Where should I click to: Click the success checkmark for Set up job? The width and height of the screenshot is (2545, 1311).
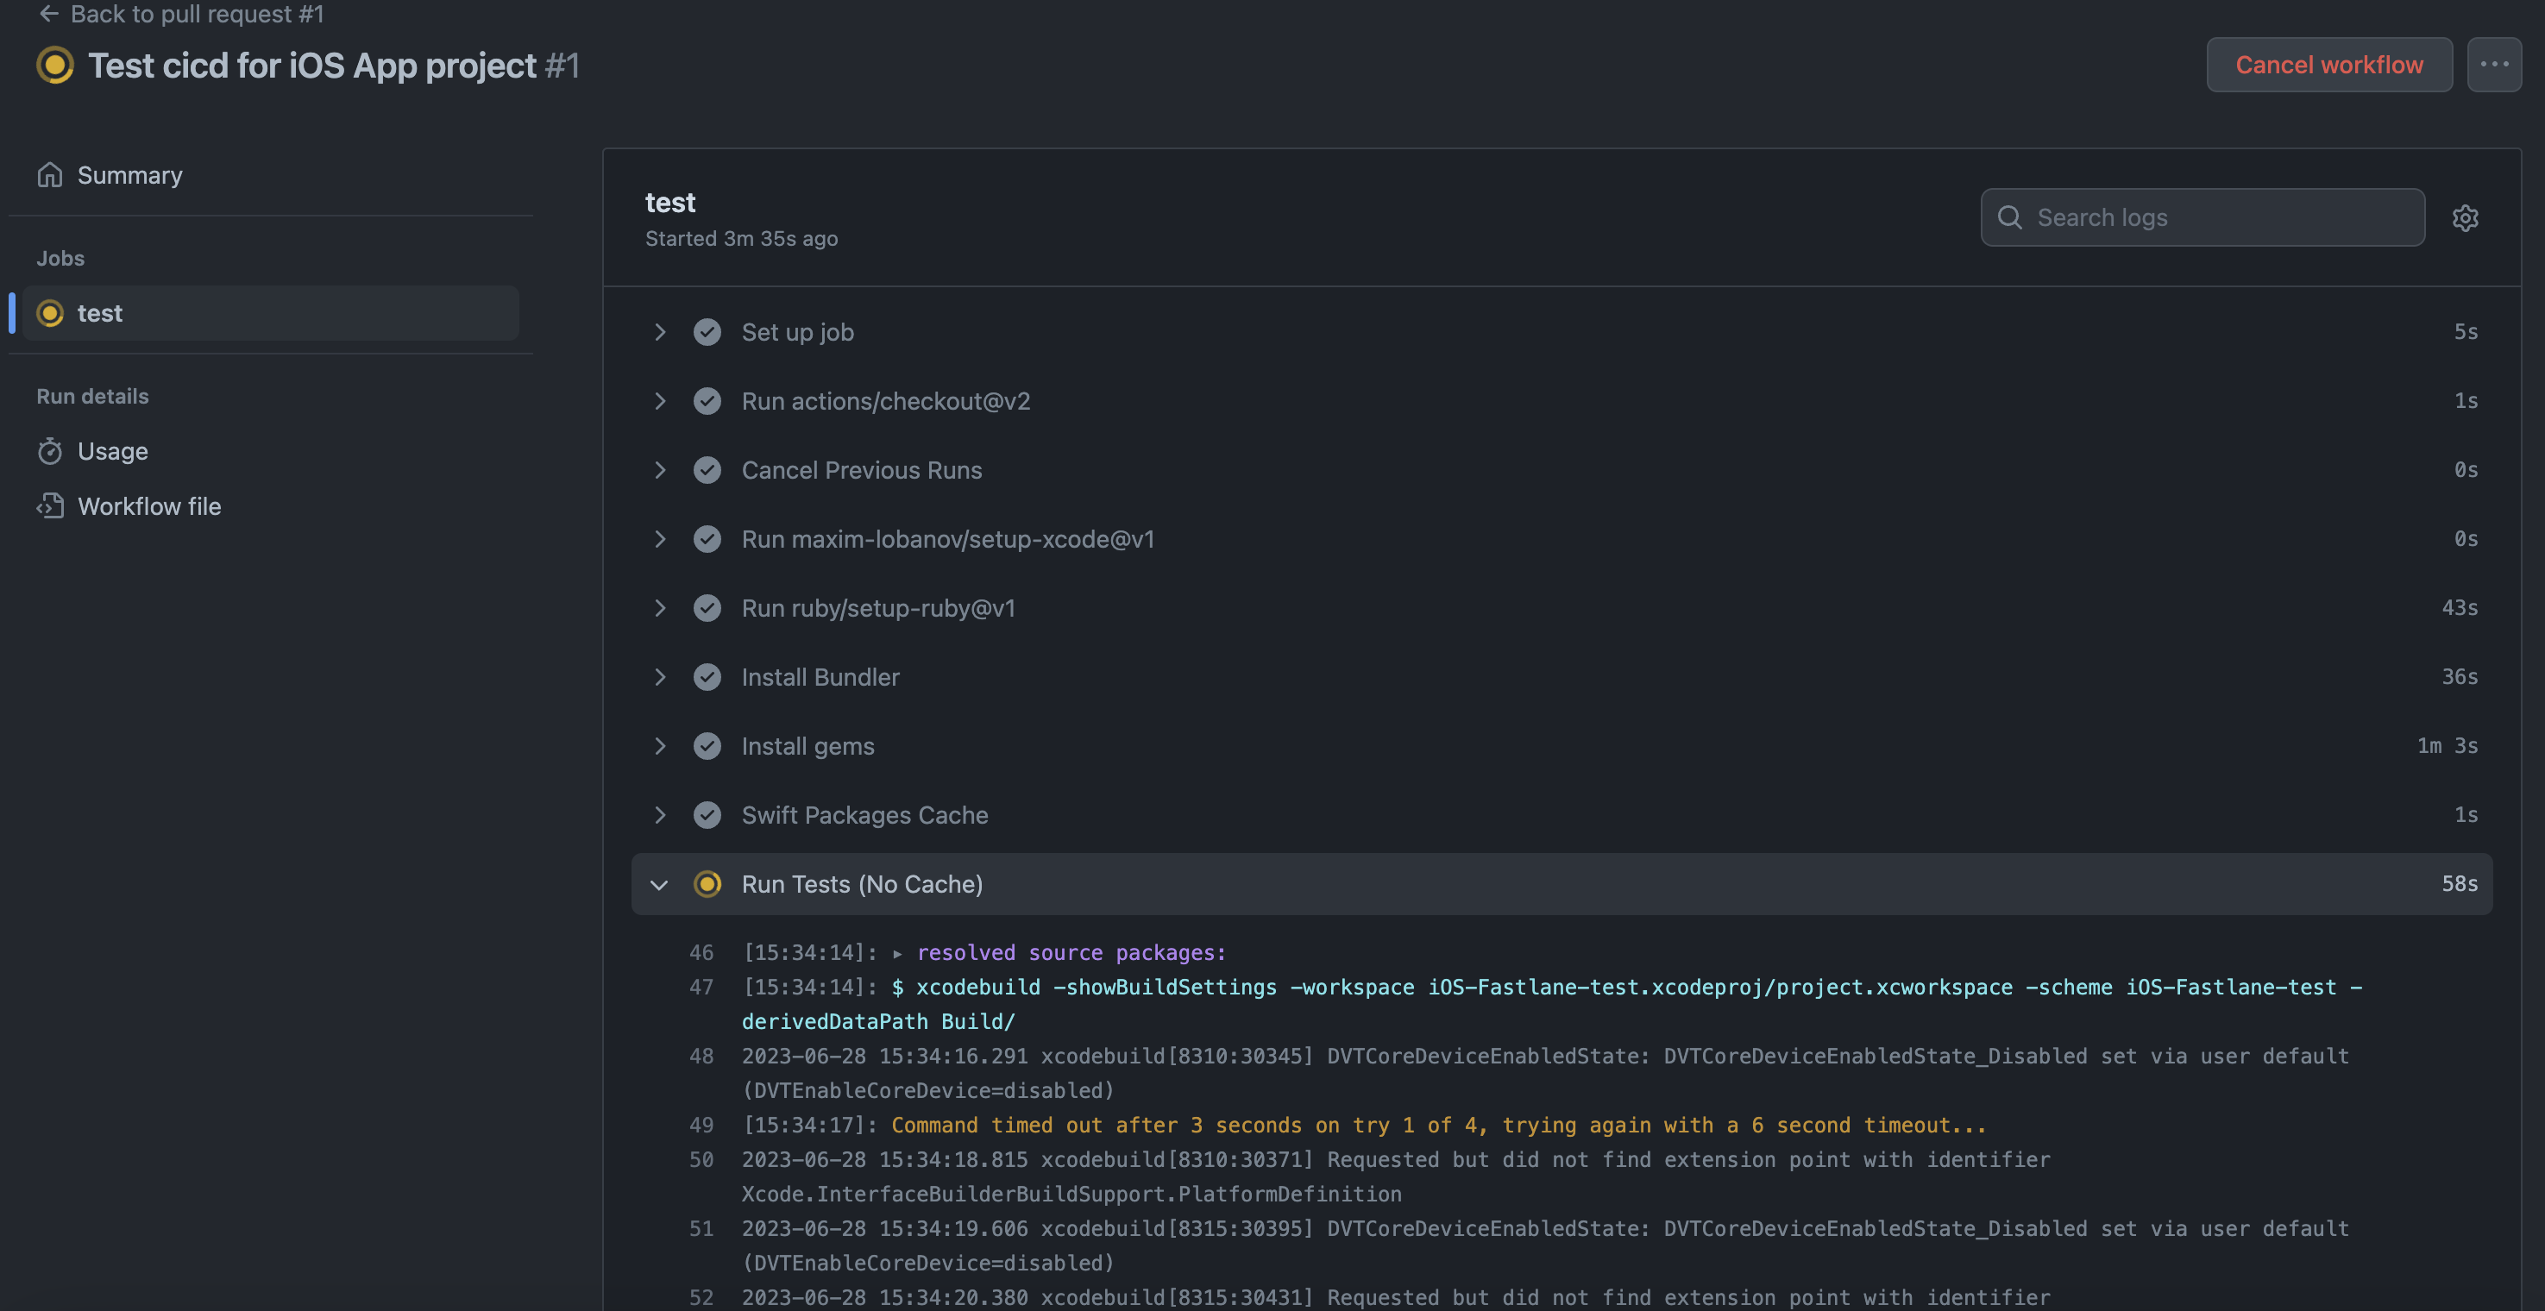click(x=707, y=332)
